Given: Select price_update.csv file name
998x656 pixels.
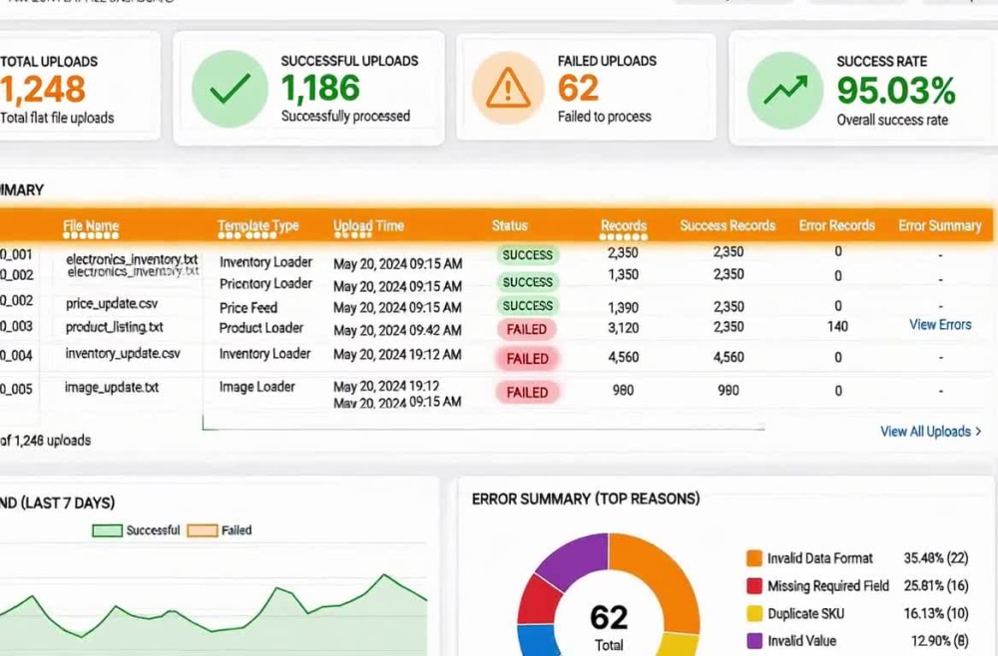Looking at the screenshot, I should [112, 304].
